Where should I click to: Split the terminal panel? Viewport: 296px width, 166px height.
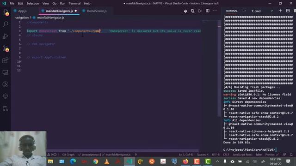coord(288,11)
